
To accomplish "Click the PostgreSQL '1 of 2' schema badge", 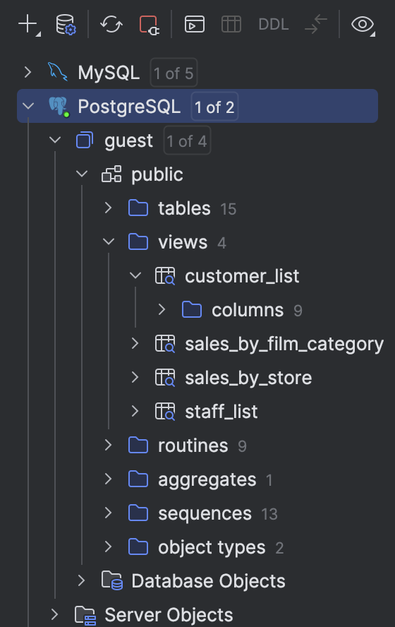I will (x=214, y=107).
